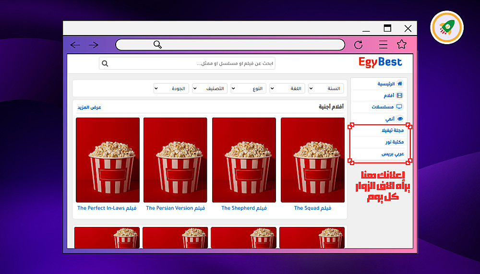Maximize the browser window

387,28
